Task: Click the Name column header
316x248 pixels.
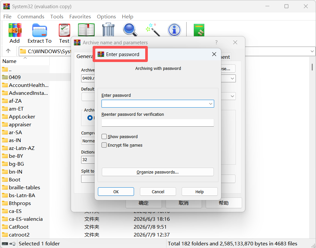Action: click(25, 61)
